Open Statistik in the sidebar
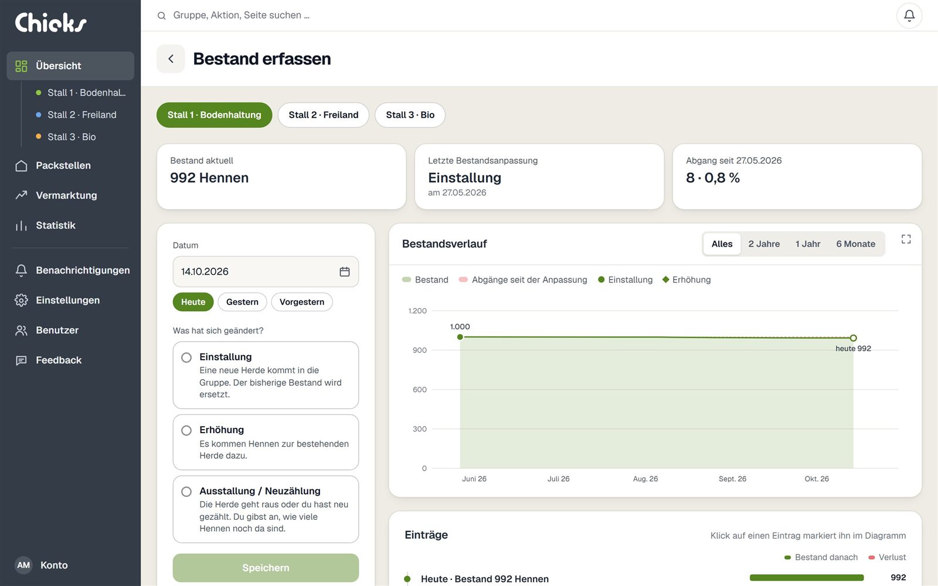Screen dimensions: 938x586 [70, 225]
